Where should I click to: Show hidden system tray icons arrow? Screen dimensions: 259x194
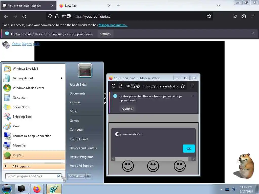coord(221,189)
